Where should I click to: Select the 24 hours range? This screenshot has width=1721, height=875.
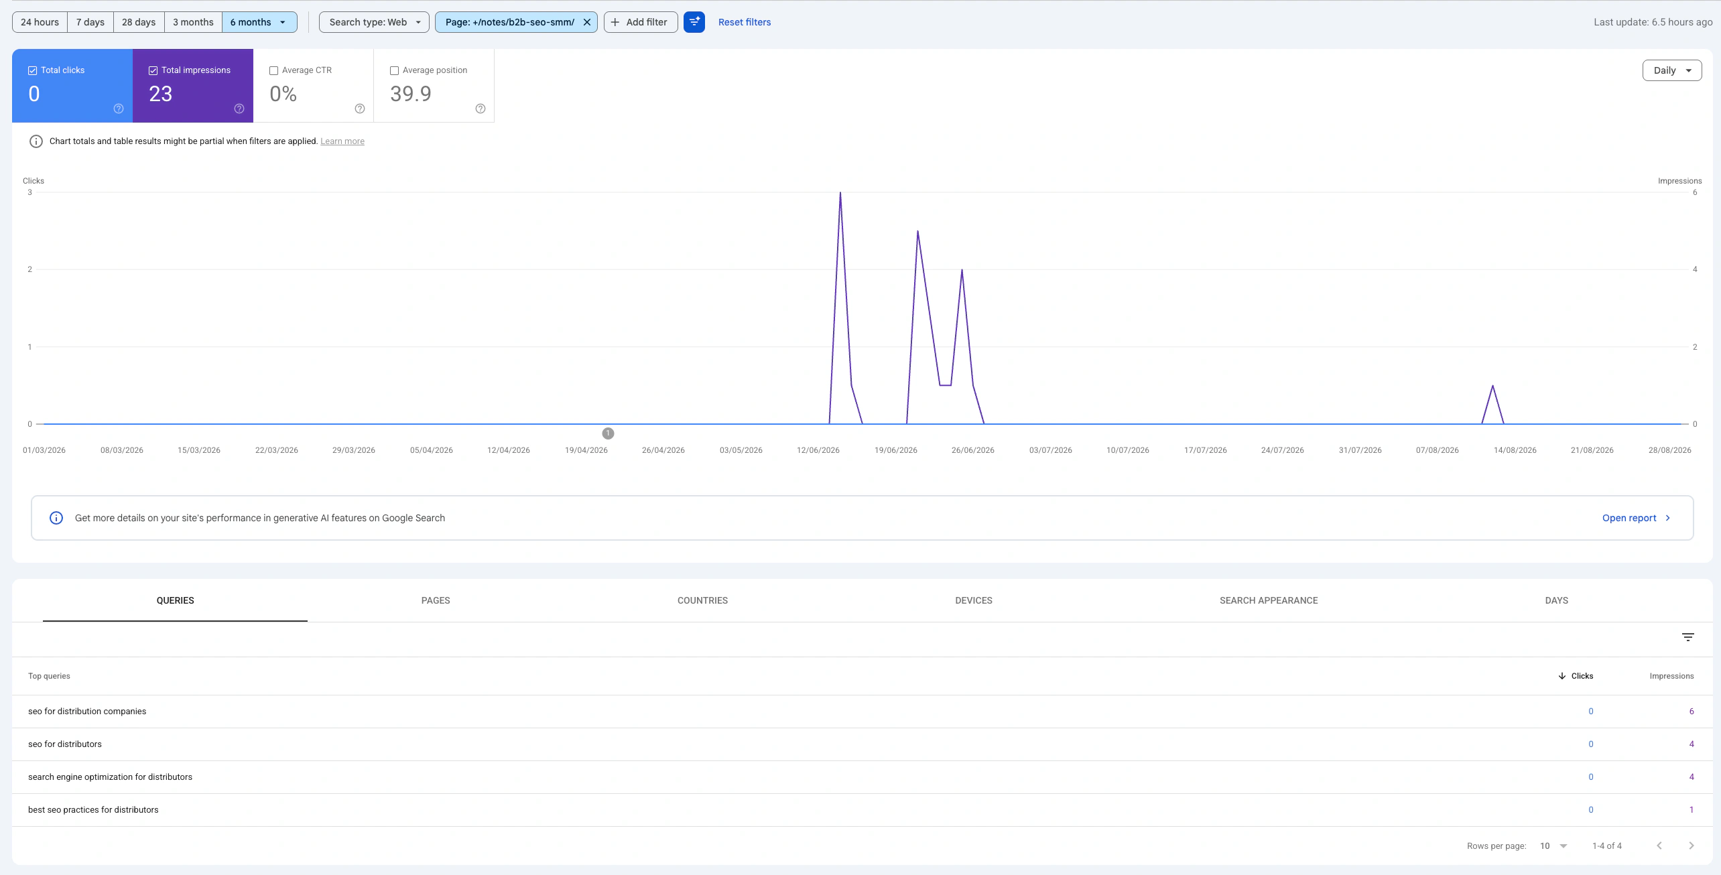40,22
